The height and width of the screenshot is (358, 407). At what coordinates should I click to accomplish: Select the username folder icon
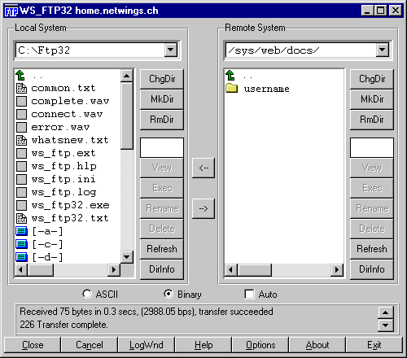pyautogui.click(x=231, y=88)
